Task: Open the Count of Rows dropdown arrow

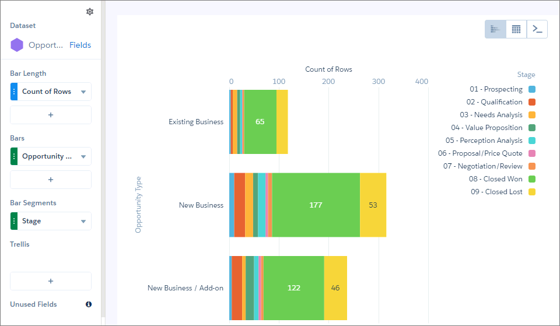Action: click(x=83, y=92)
